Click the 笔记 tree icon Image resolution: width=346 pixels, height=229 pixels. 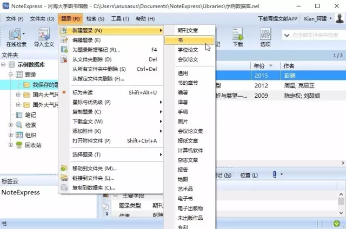click(x=19, y=115)
